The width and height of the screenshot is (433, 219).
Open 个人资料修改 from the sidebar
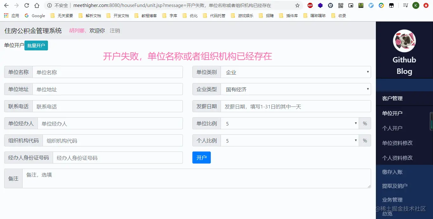397,158
